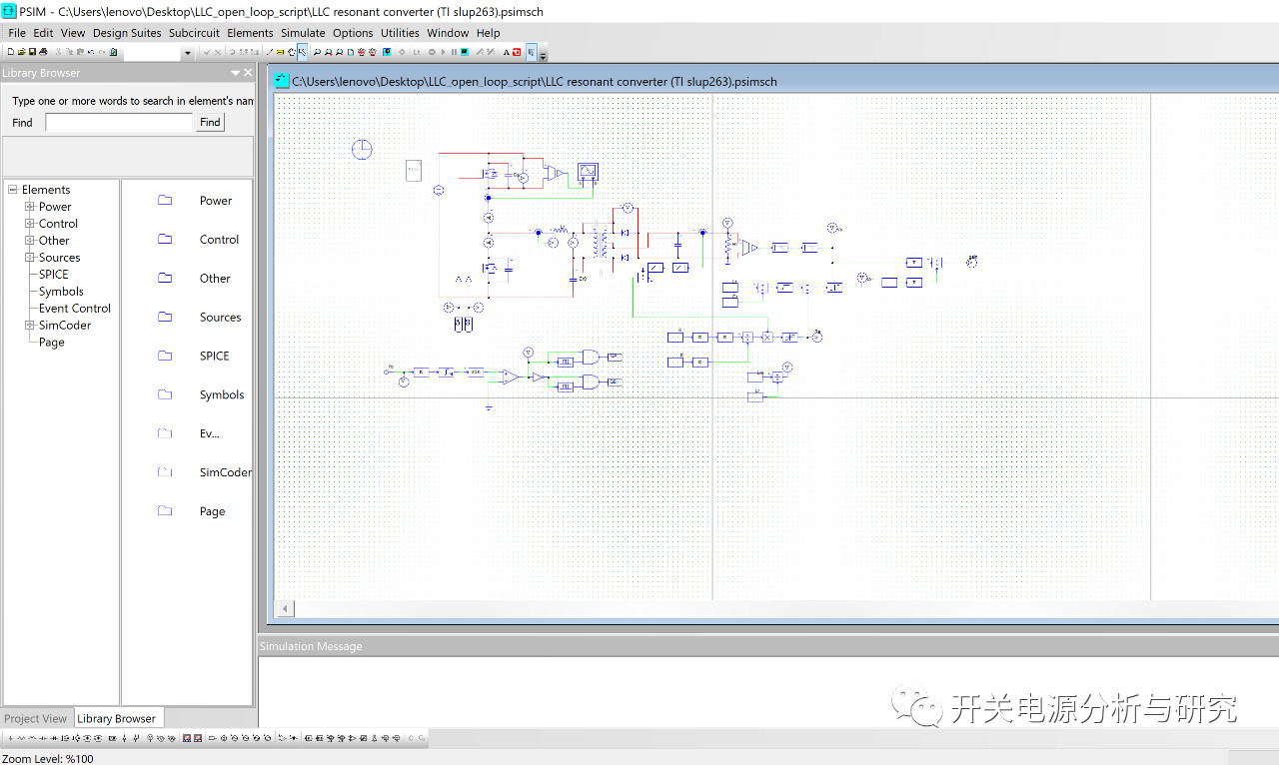Image resolution: width=1279 pixels, height=765 pixels.
Task: Open the Power folder icon
Action: pyautogui.click(x=165, y=201)
